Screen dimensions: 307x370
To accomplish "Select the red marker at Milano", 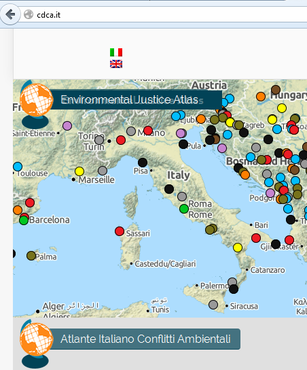I will [148, 131].
